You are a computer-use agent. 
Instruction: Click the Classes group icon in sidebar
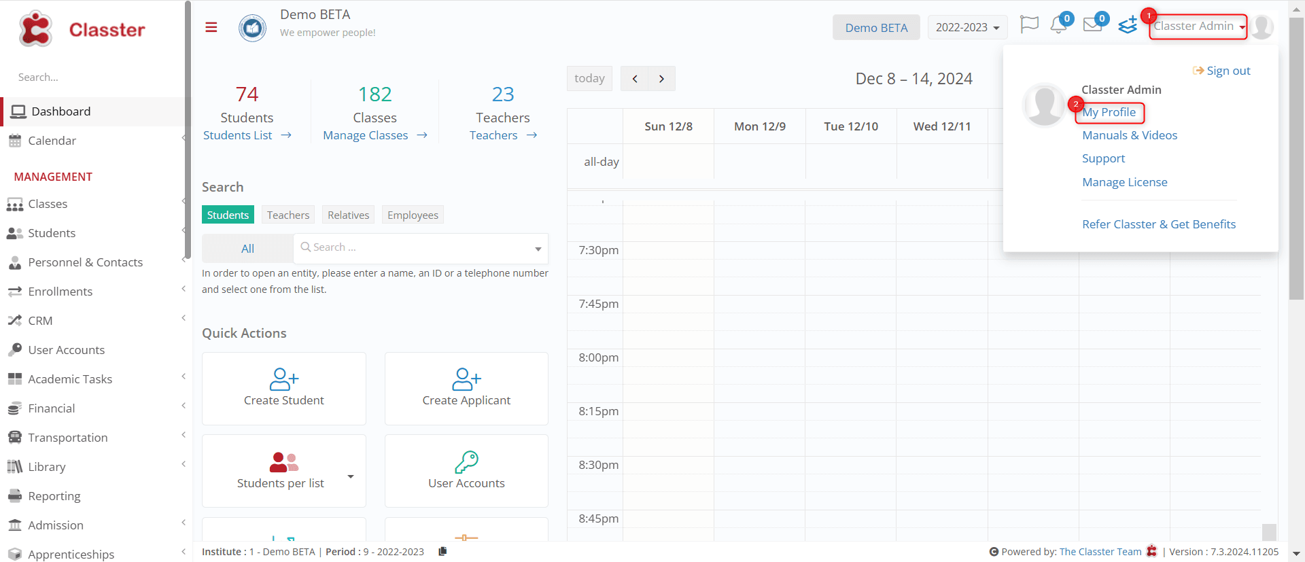[x=15, y=204]
